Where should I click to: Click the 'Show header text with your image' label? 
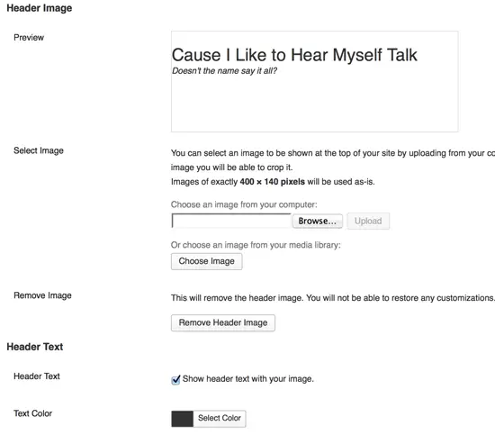coord(248,379)
